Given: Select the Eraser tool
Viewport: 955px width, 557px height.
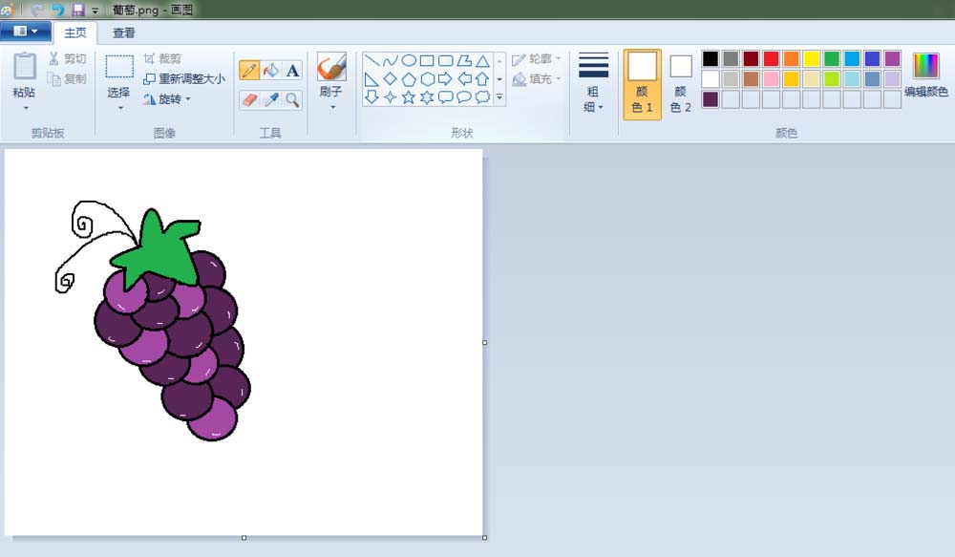Looking at the screenshot, I should [249, 99].
